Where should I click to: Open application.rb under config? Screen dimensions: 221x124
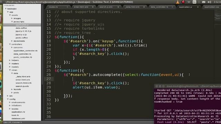(18, 112)
